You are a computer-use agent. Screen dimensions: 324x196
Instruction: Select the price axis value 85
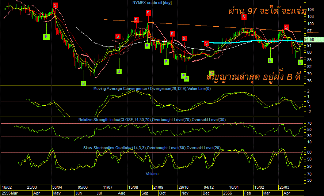[x=309, y=60]
